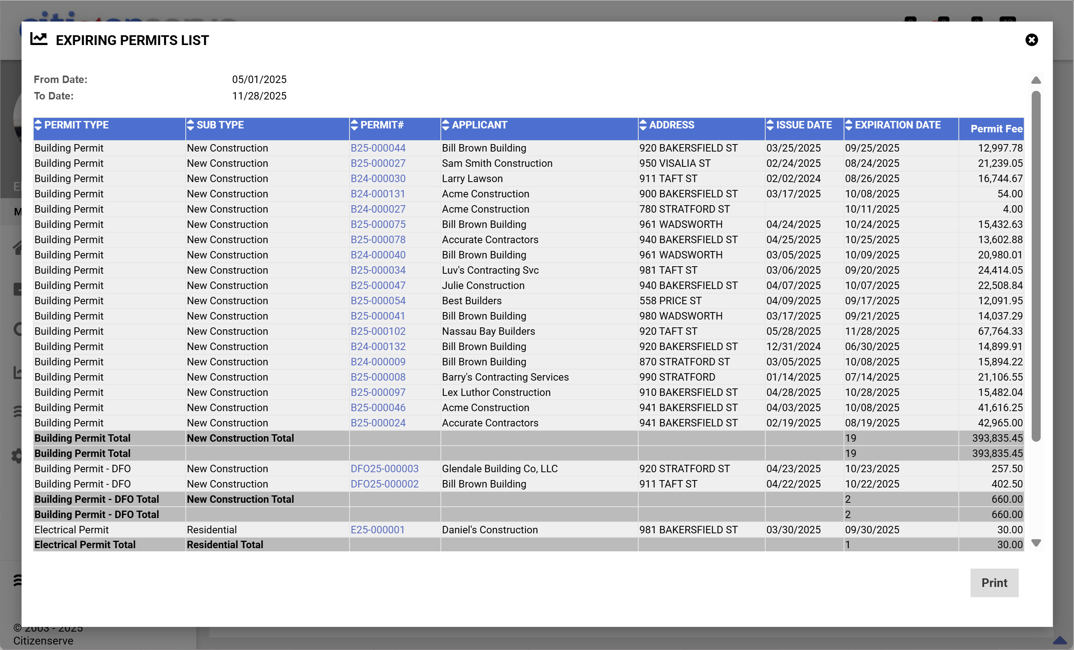Click the Permit# column sort arrows

(354, 125)
